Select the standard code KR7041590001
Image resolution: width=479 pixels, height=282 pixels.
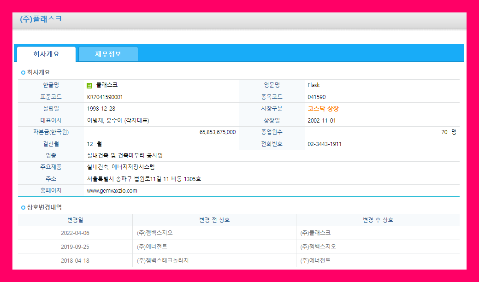(x=105, y=97)
